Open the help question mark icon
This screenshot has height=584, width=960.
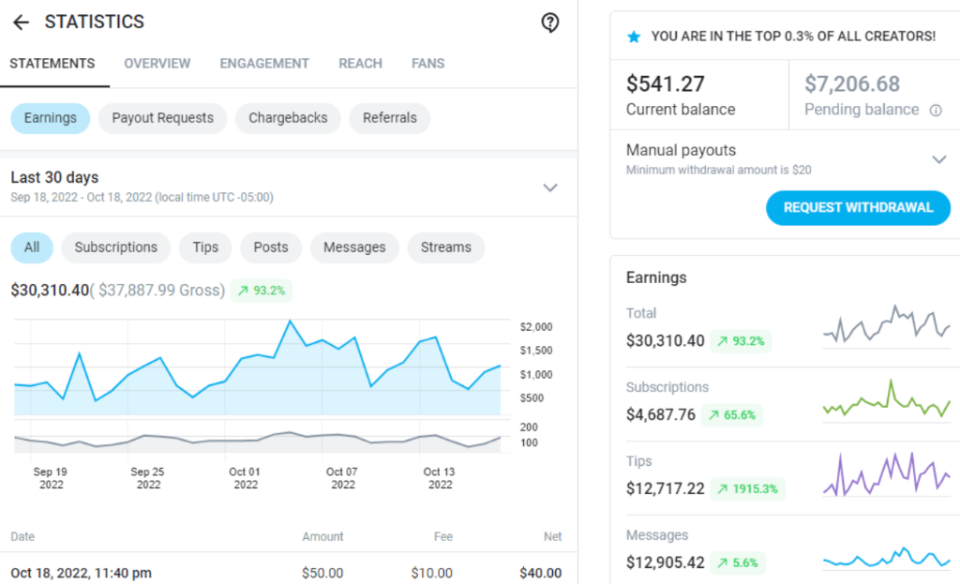point(550,22)
